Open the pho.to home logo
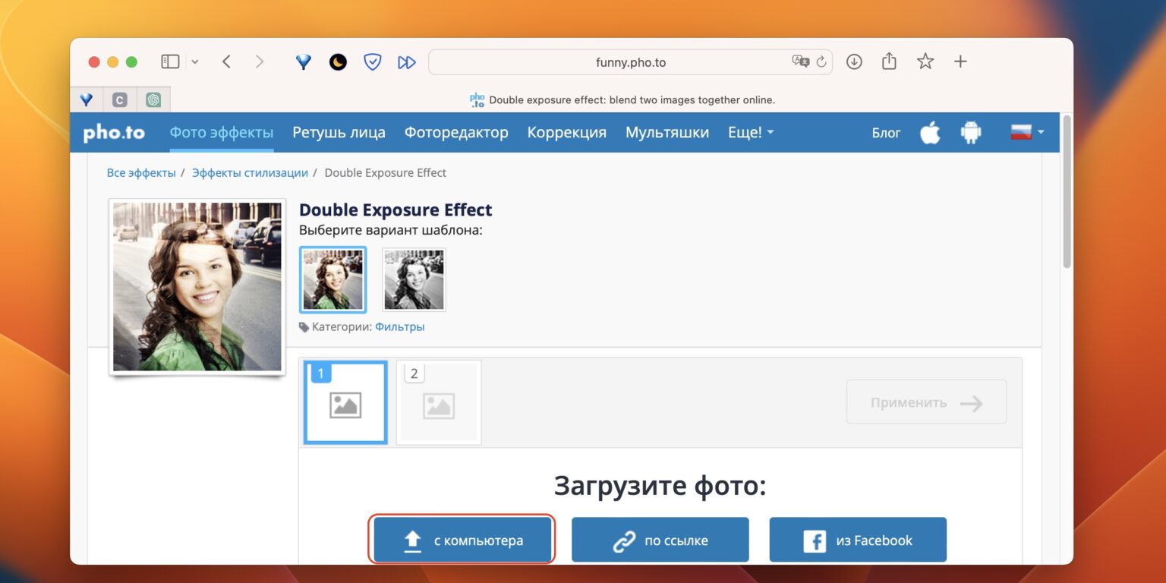1166x583 pixels. click(x=114, y=132)
